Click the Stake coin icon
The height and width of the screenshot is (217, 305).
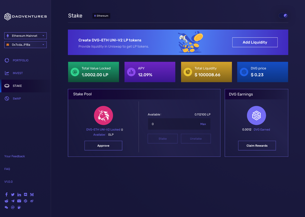[x=7, y=86]
